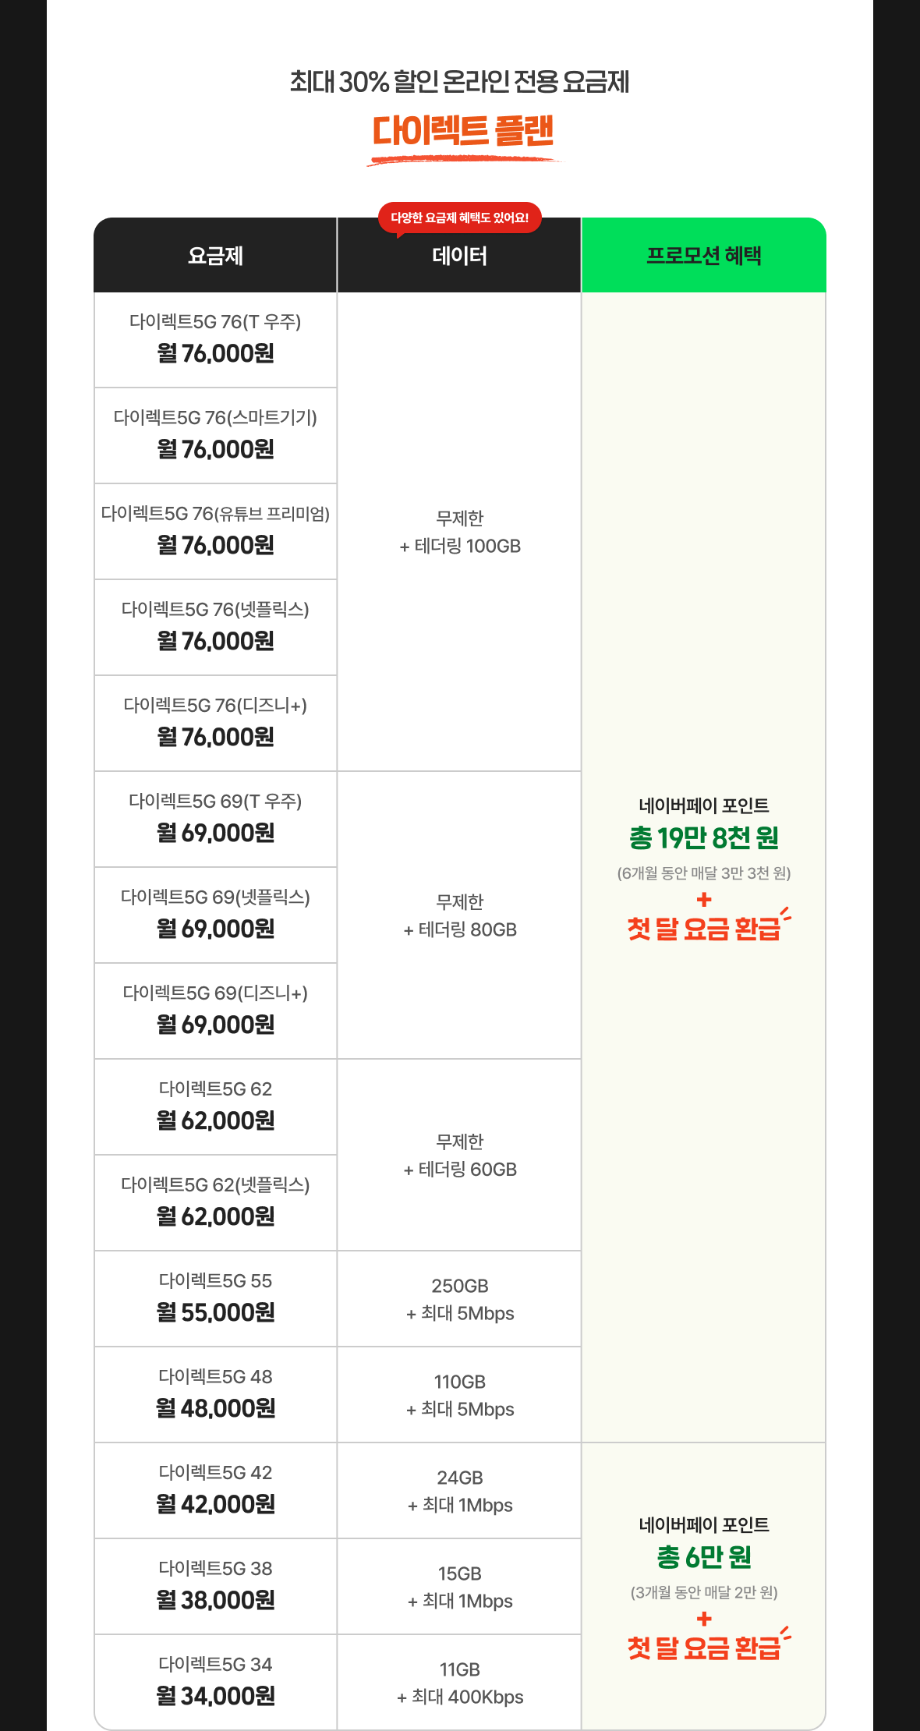Click the 다이렉트5G 55 plan cell
This screenshot has height=1731, width=920.
click(215, 1298)
